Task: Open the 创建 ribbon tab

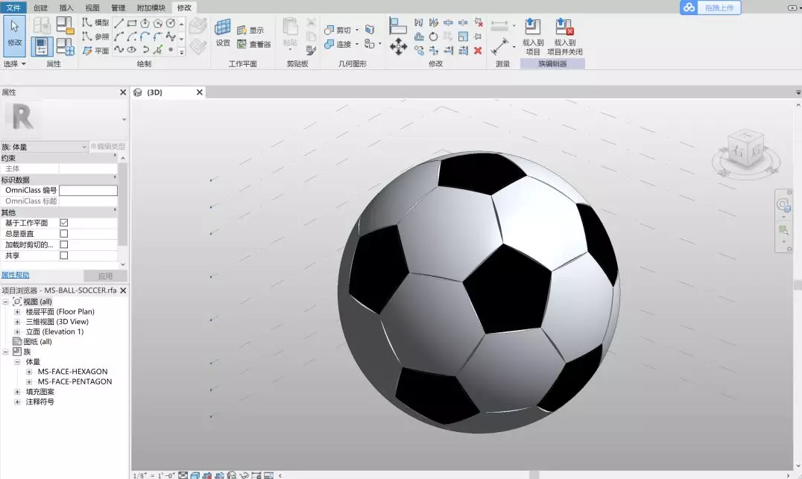Action: pos(40,7)
